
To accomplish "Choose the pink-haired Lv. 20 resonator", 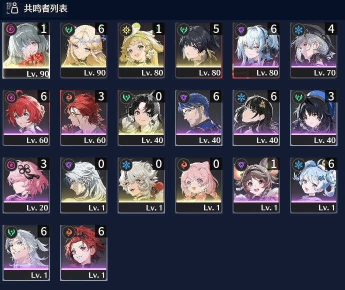I will coord(26,185).
